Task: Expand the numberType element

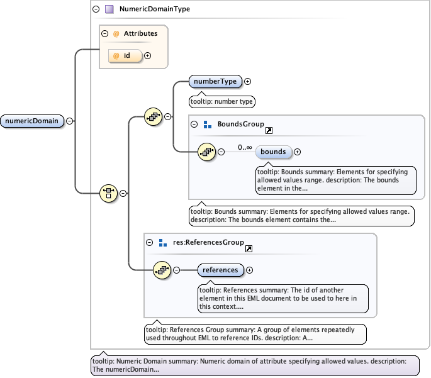Action: click(248, 81)
